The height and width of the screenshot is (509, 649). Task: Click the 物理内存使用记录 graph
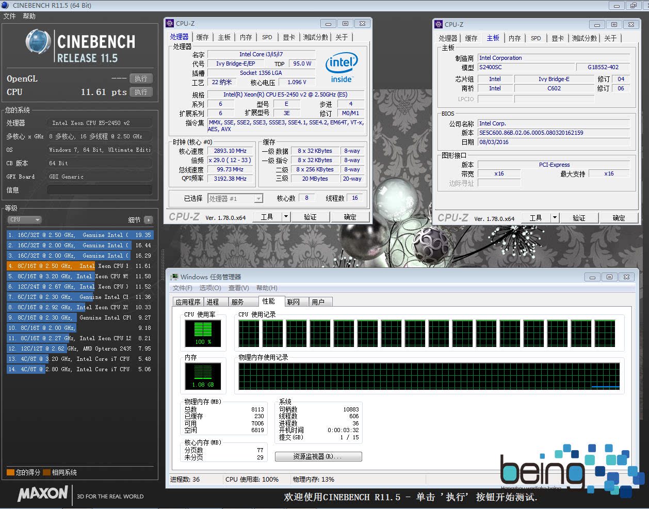(x=429, y=376)
